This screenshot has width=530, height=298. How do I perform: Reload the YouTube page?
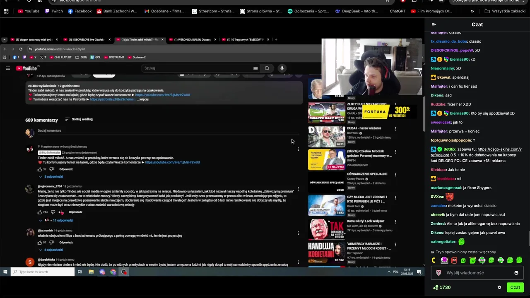(x=21, y=49)
